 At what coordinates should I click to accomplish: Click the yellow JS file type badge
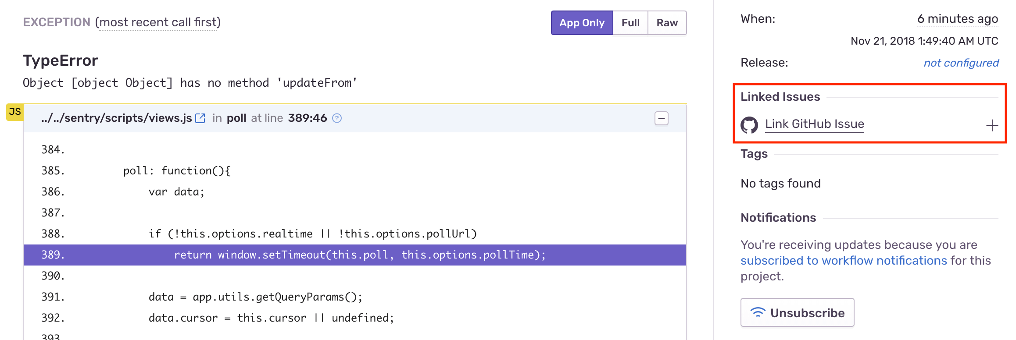point(14,112)
